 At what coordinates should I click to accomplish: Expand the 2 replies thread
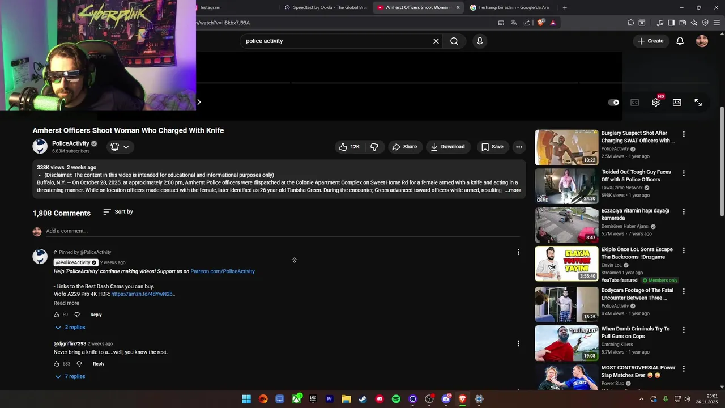70,328
